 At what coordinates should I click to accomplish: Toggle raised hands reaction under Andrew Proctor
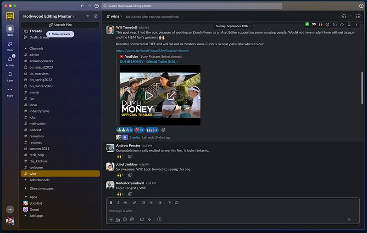click(120, 157)
